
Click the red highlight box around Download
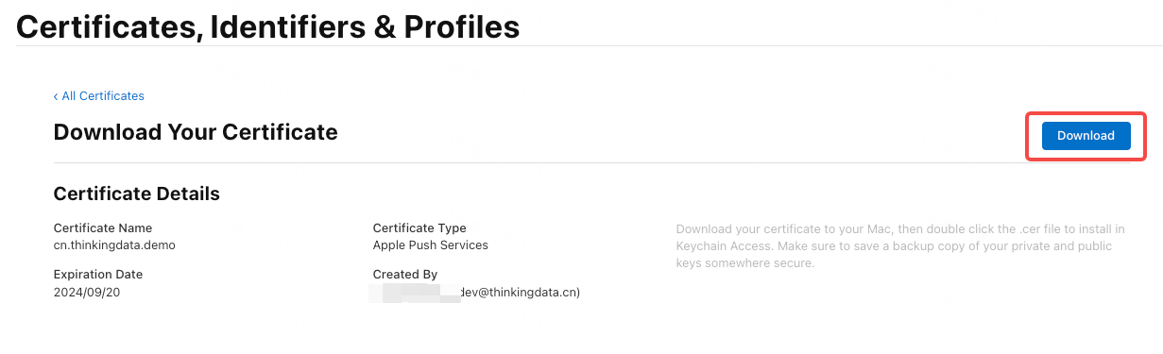[x=1086, y=135]
